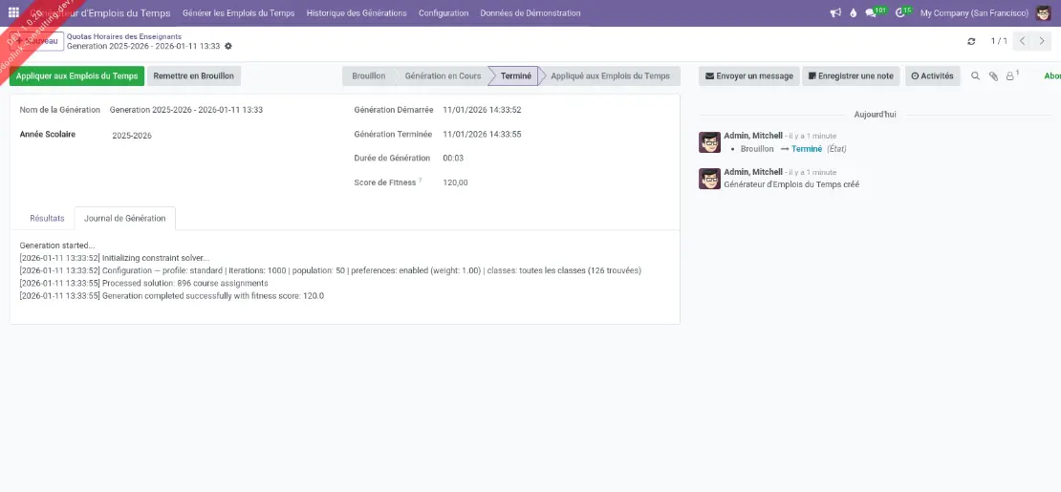The width and height of the screenshot is (1061, 492).
Task: Go to the previous record arrow
Action: coord(1022,41)
